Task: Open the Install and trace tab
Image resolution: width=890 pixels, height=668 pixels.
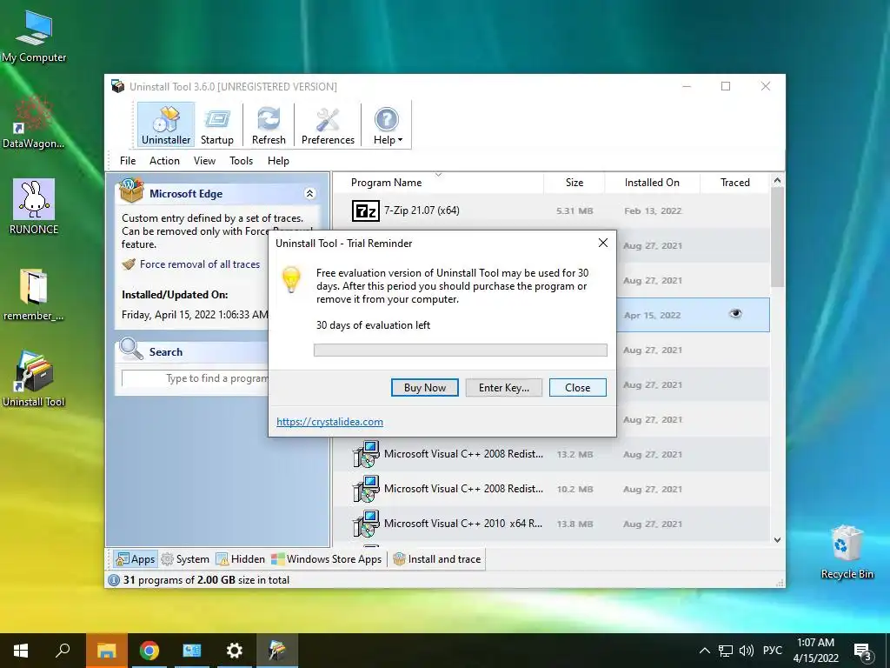Action: [436, 559]
